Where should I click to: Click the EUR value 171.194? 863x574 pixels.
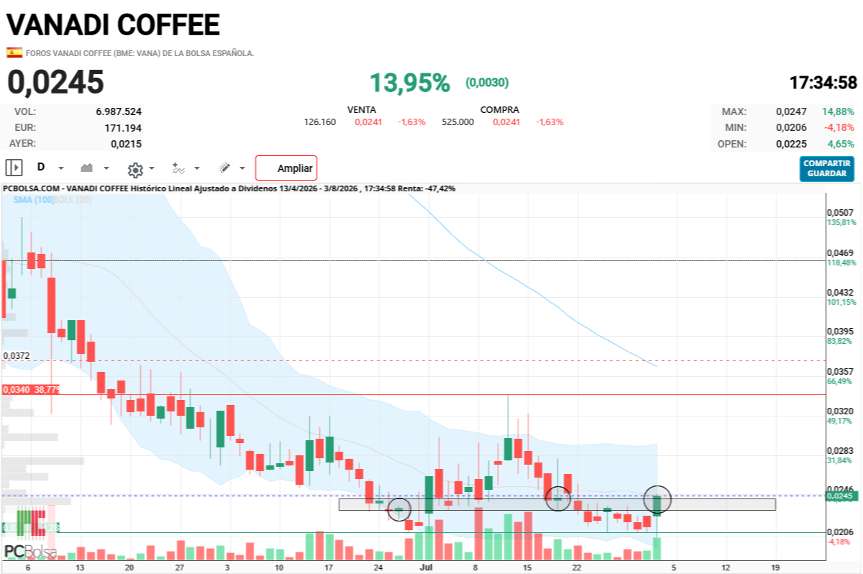point(123,127)
